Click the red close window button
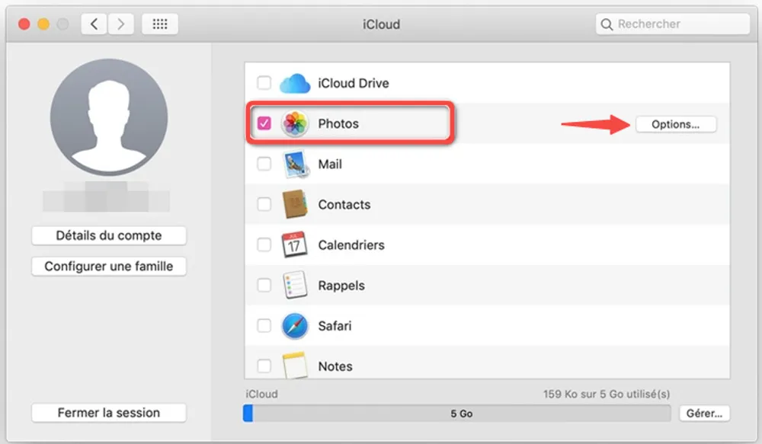 point(24,24)
